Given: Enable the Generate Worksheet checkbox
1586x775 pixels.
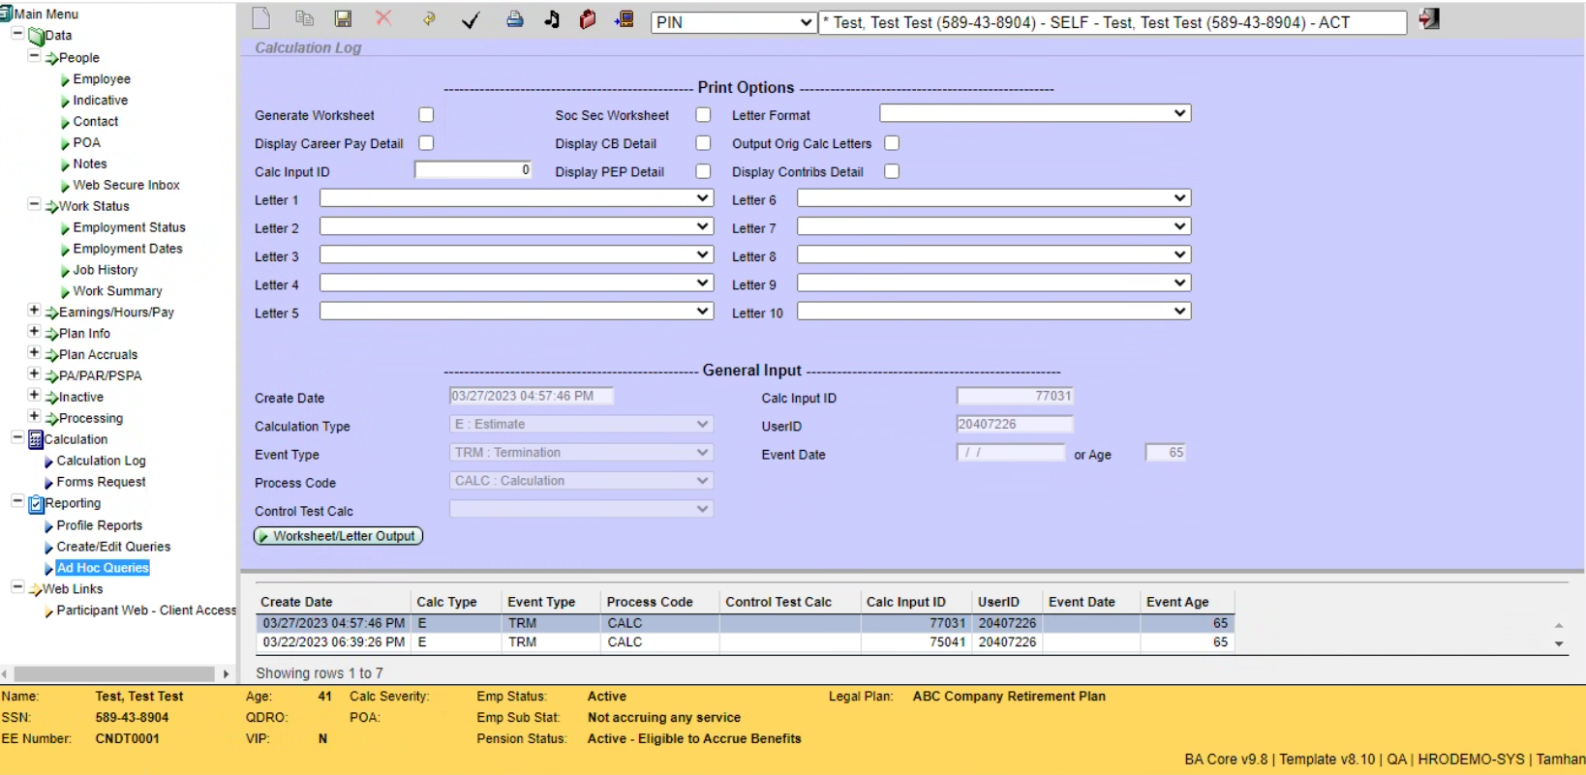Looking at the screenshot, I should pyautogui.click(x=426, y=115).
